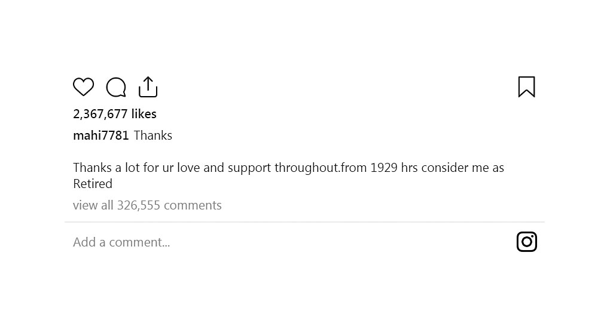The width and height of the screenshot is (598, 336).
Task: Click the word "likes" after the count
Action: pyautogui.click(x=144, y=114)
